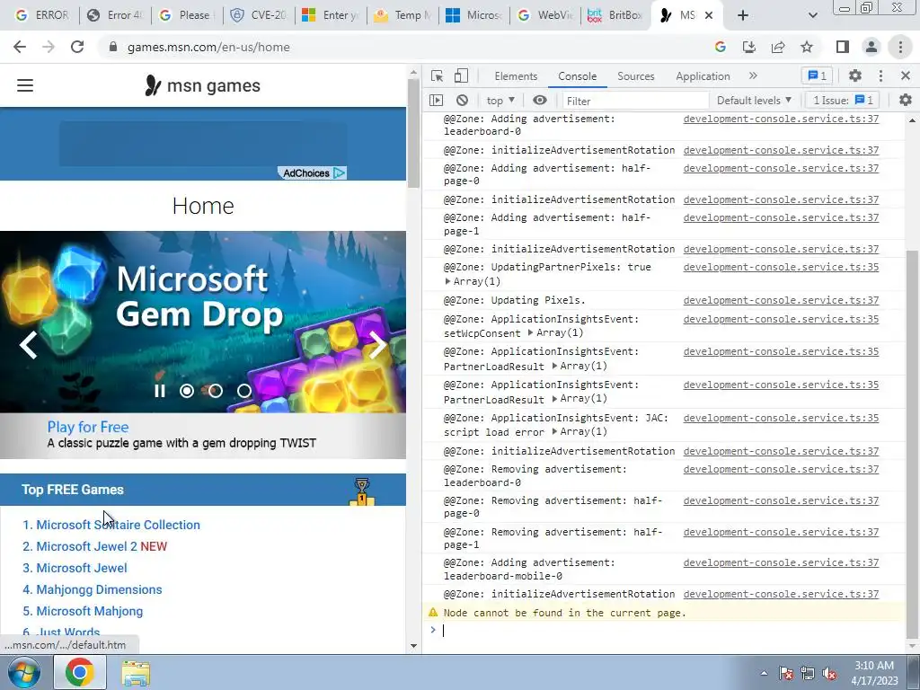Open a new browser tab
920x690 pixels.
[743, 15]
